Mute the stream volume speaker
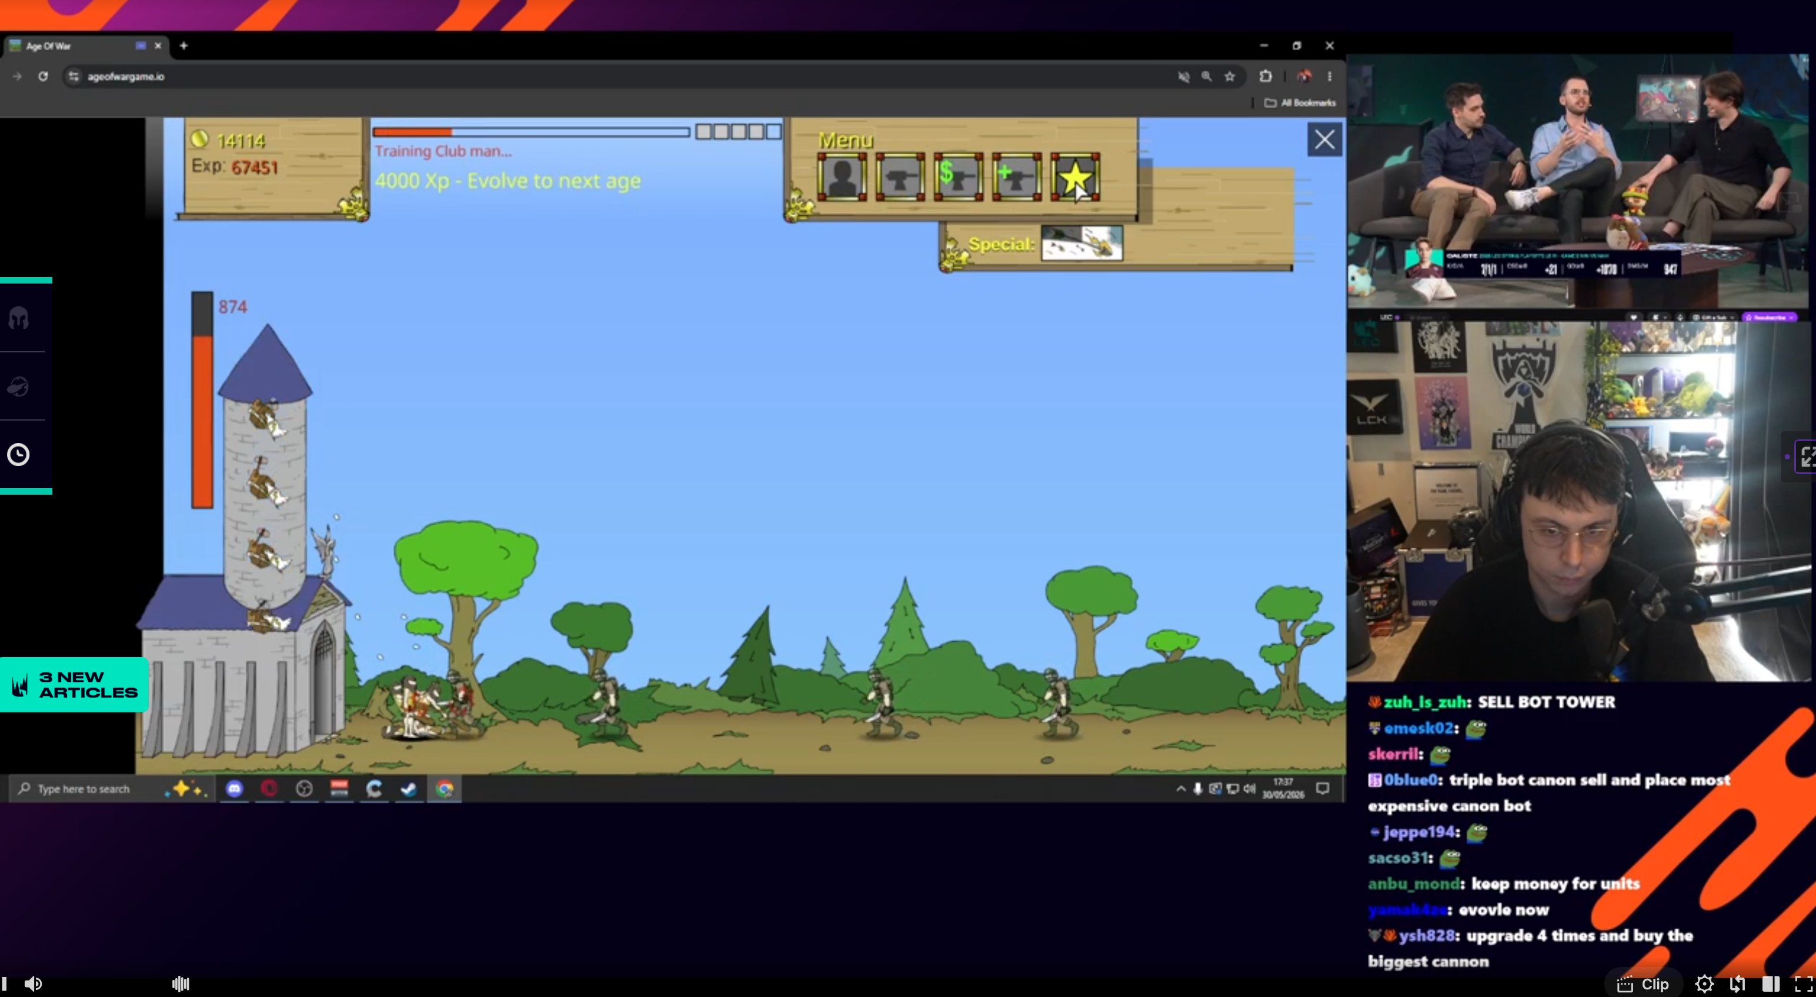 pos(33,983)
